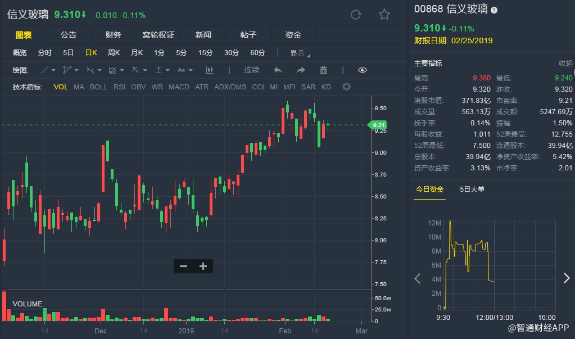Open the 显示 display dropdown
This screenshot has width=575, height=339.
coord(300,53)
